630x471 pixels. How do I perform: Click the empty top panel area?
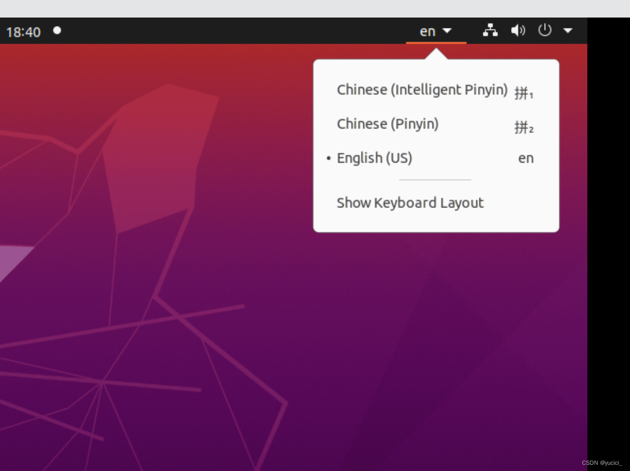[237, 31]
